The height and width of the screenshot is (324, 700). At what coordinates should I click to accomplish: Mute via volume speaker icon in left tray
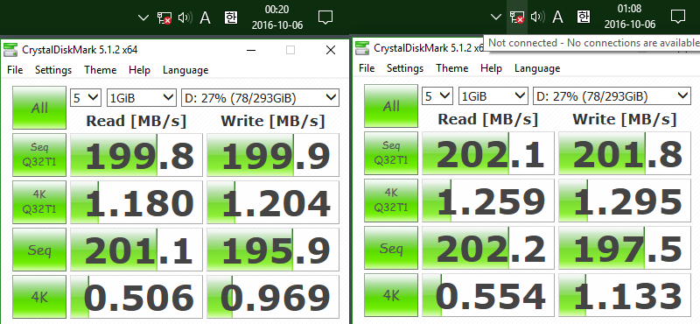pyautogui.click(x=185, y=18)
